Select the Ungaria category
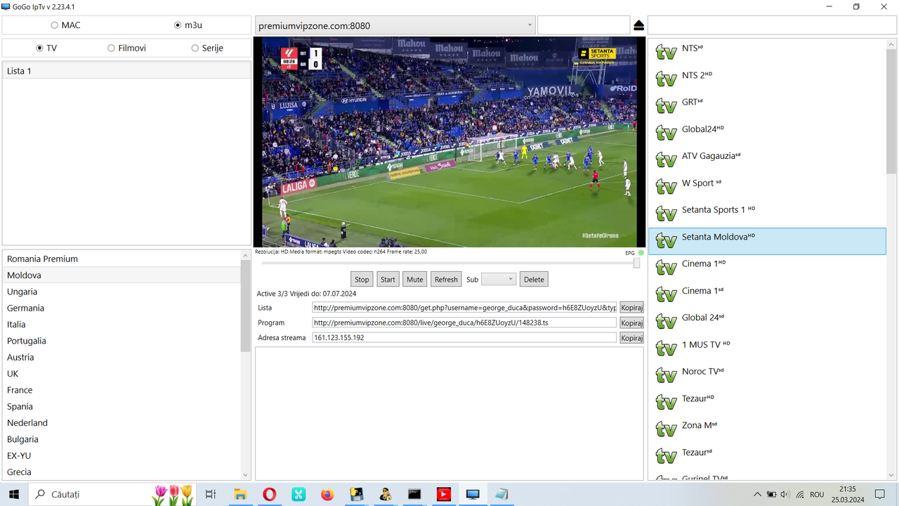Image resolution: width=899 pixels, height=506 pixels. 122,292
